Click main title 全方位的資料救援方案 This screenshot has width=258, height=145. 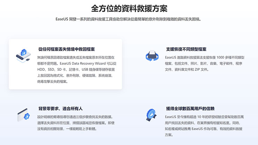pos(129,8)
